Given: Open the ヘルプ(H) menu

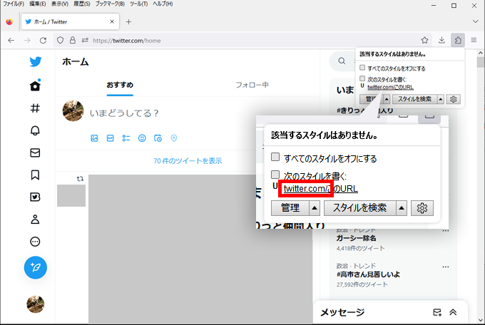Looking at the screenshot, I should (x=163, y=4).
